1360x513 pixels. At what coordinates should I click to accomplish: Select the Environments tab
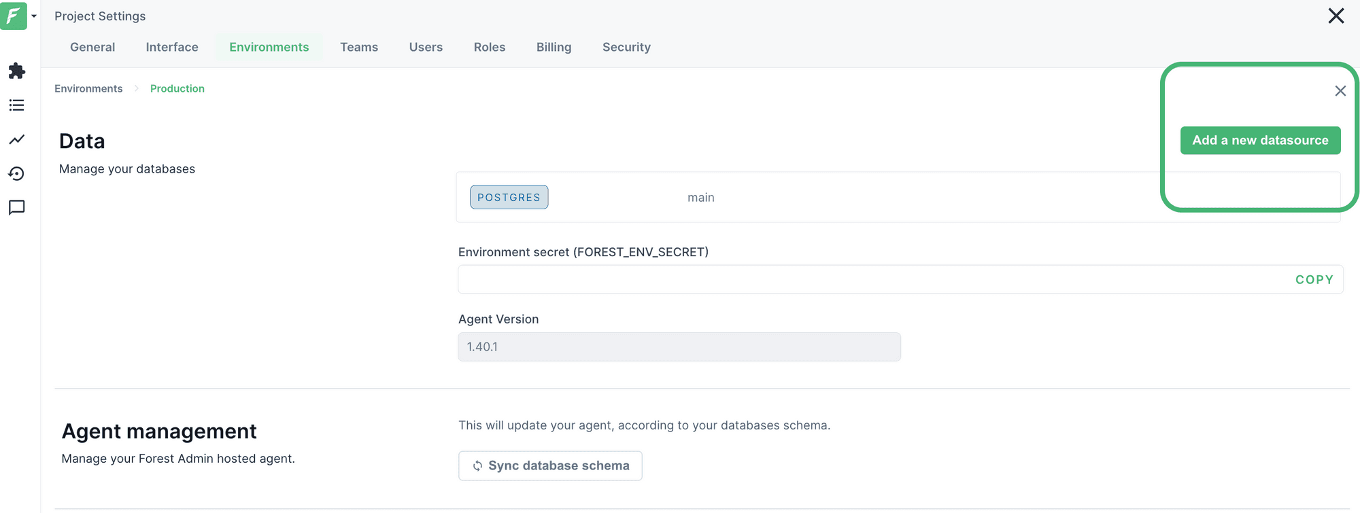pyautogui.click(x=269, y=47)
